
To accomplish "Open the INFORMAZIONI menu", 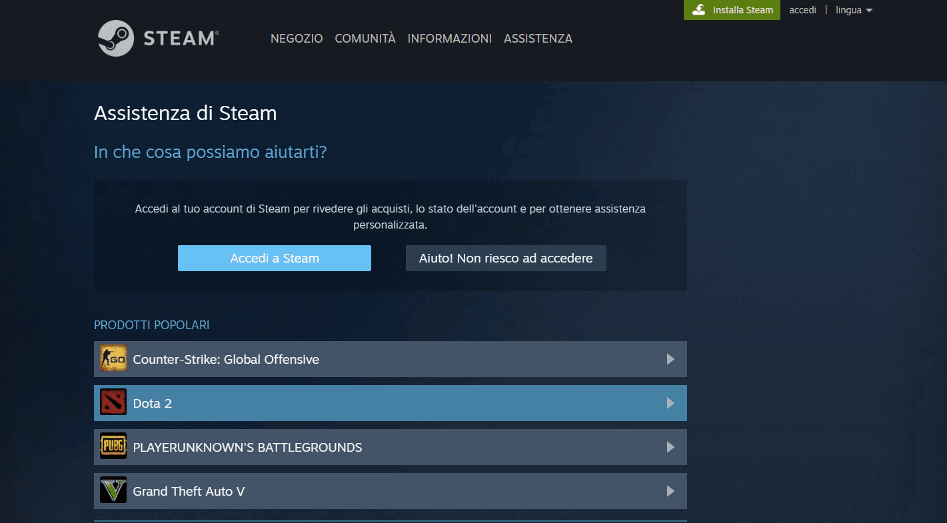I will [449, 39].
